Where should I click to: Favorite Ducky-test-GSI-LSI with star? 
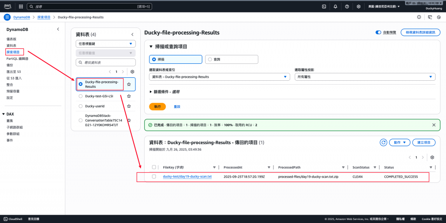click(129, 96)
